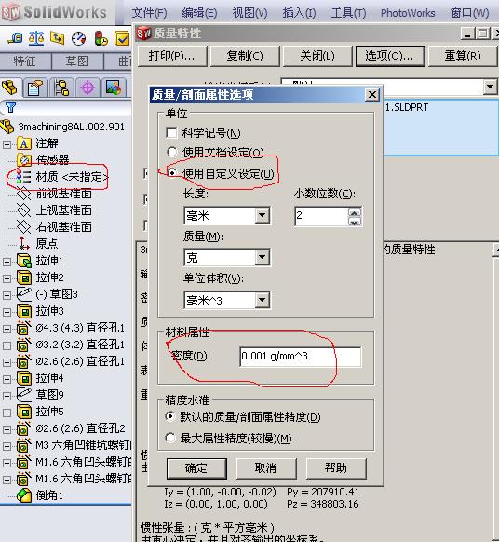Viewport: 499px width, 542px height.
Task: Open the 插入(I) menu
Action: tap(299, 13)
